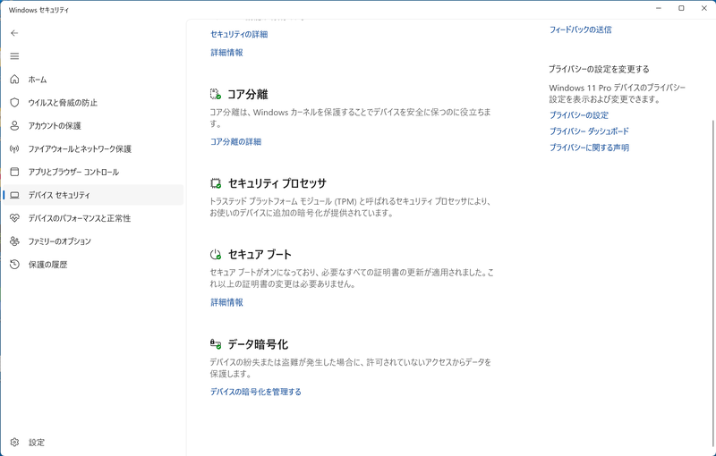Screen dimensions: 716x456
Task: Click the データ暗号化 lock icon
Action: coord(216,344)
